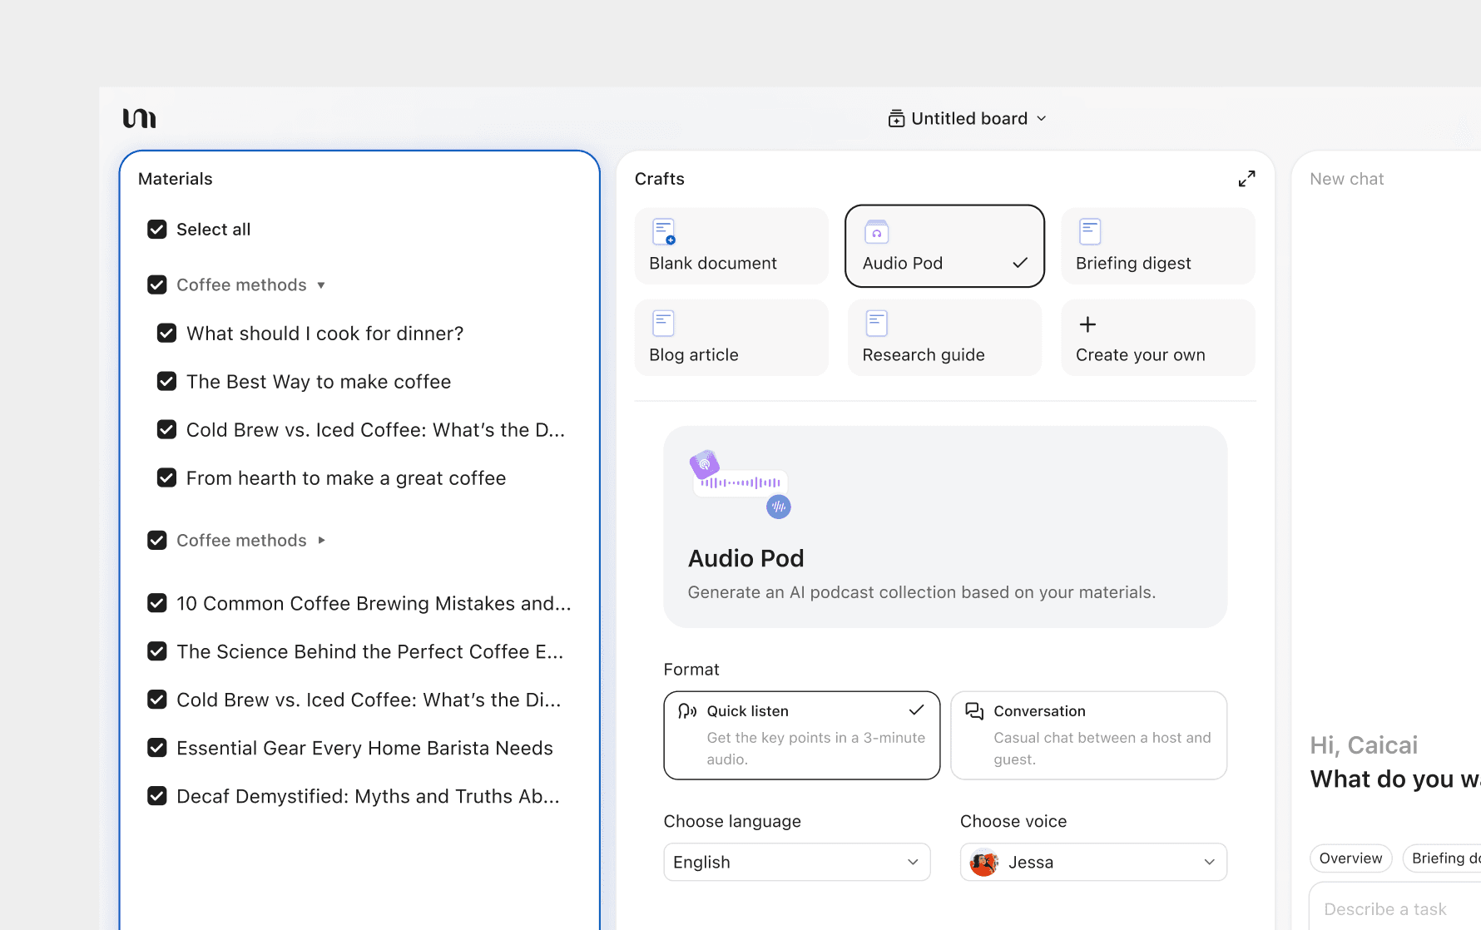Toggle 'Essential Gear Every Home Barista Needs' checkbox
This screenshot has width=1481, height=930.
point(157,748)
